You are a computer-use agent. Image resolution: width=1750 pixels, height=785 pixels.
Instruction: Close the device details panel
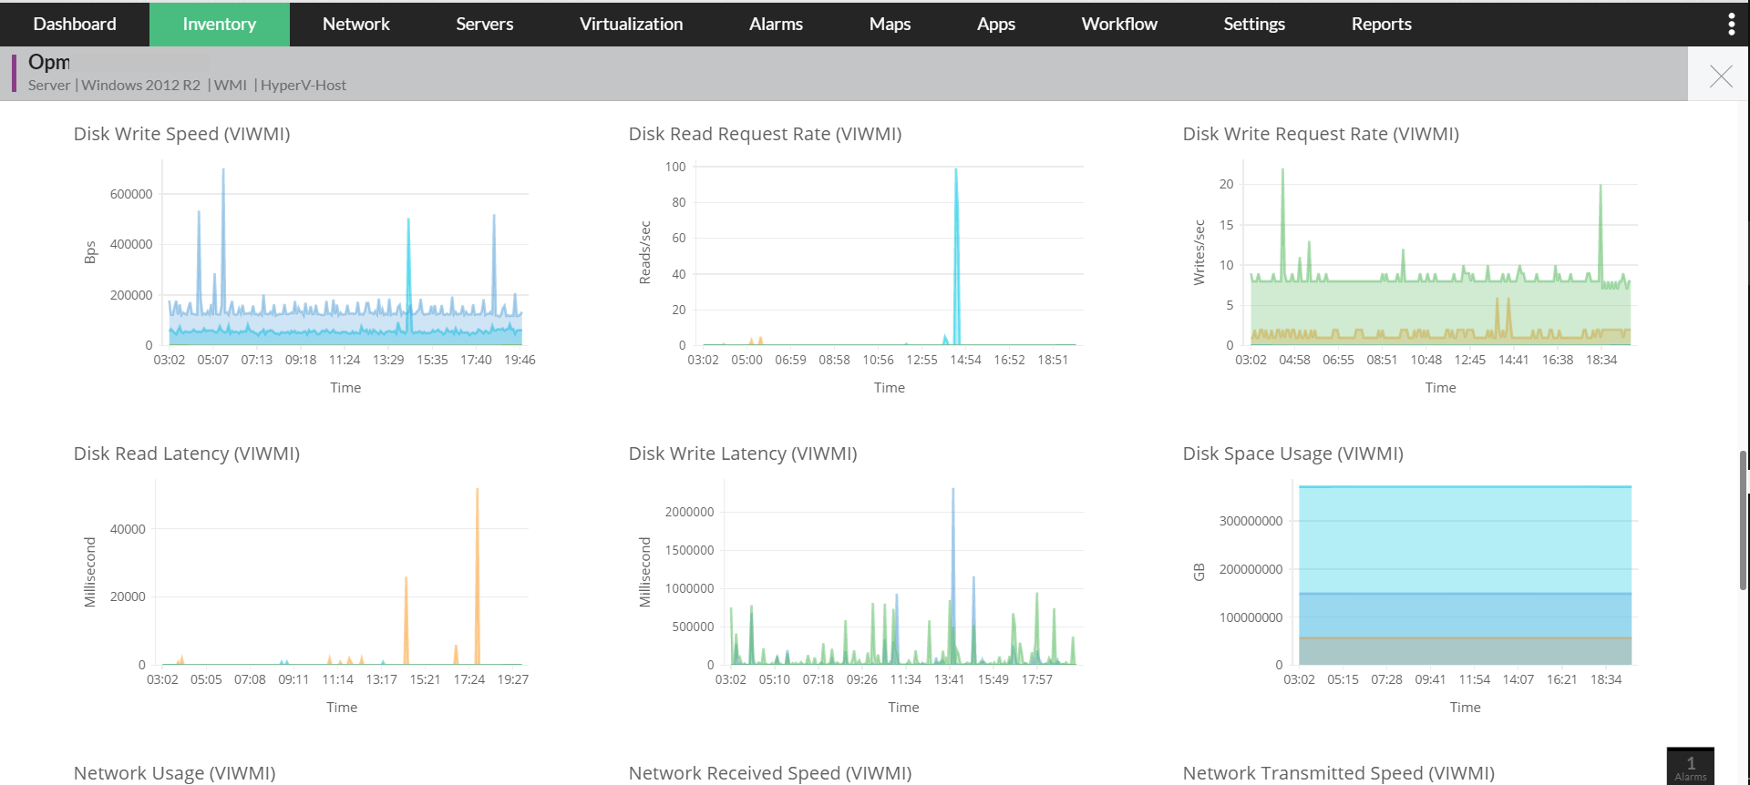pos(1721,76)
